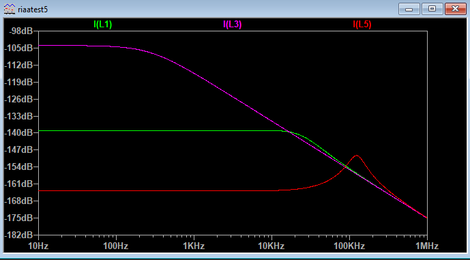Close the riaatest5 waveform window
Viewport: 470px width, 260px height.
[x=455, y=9]
